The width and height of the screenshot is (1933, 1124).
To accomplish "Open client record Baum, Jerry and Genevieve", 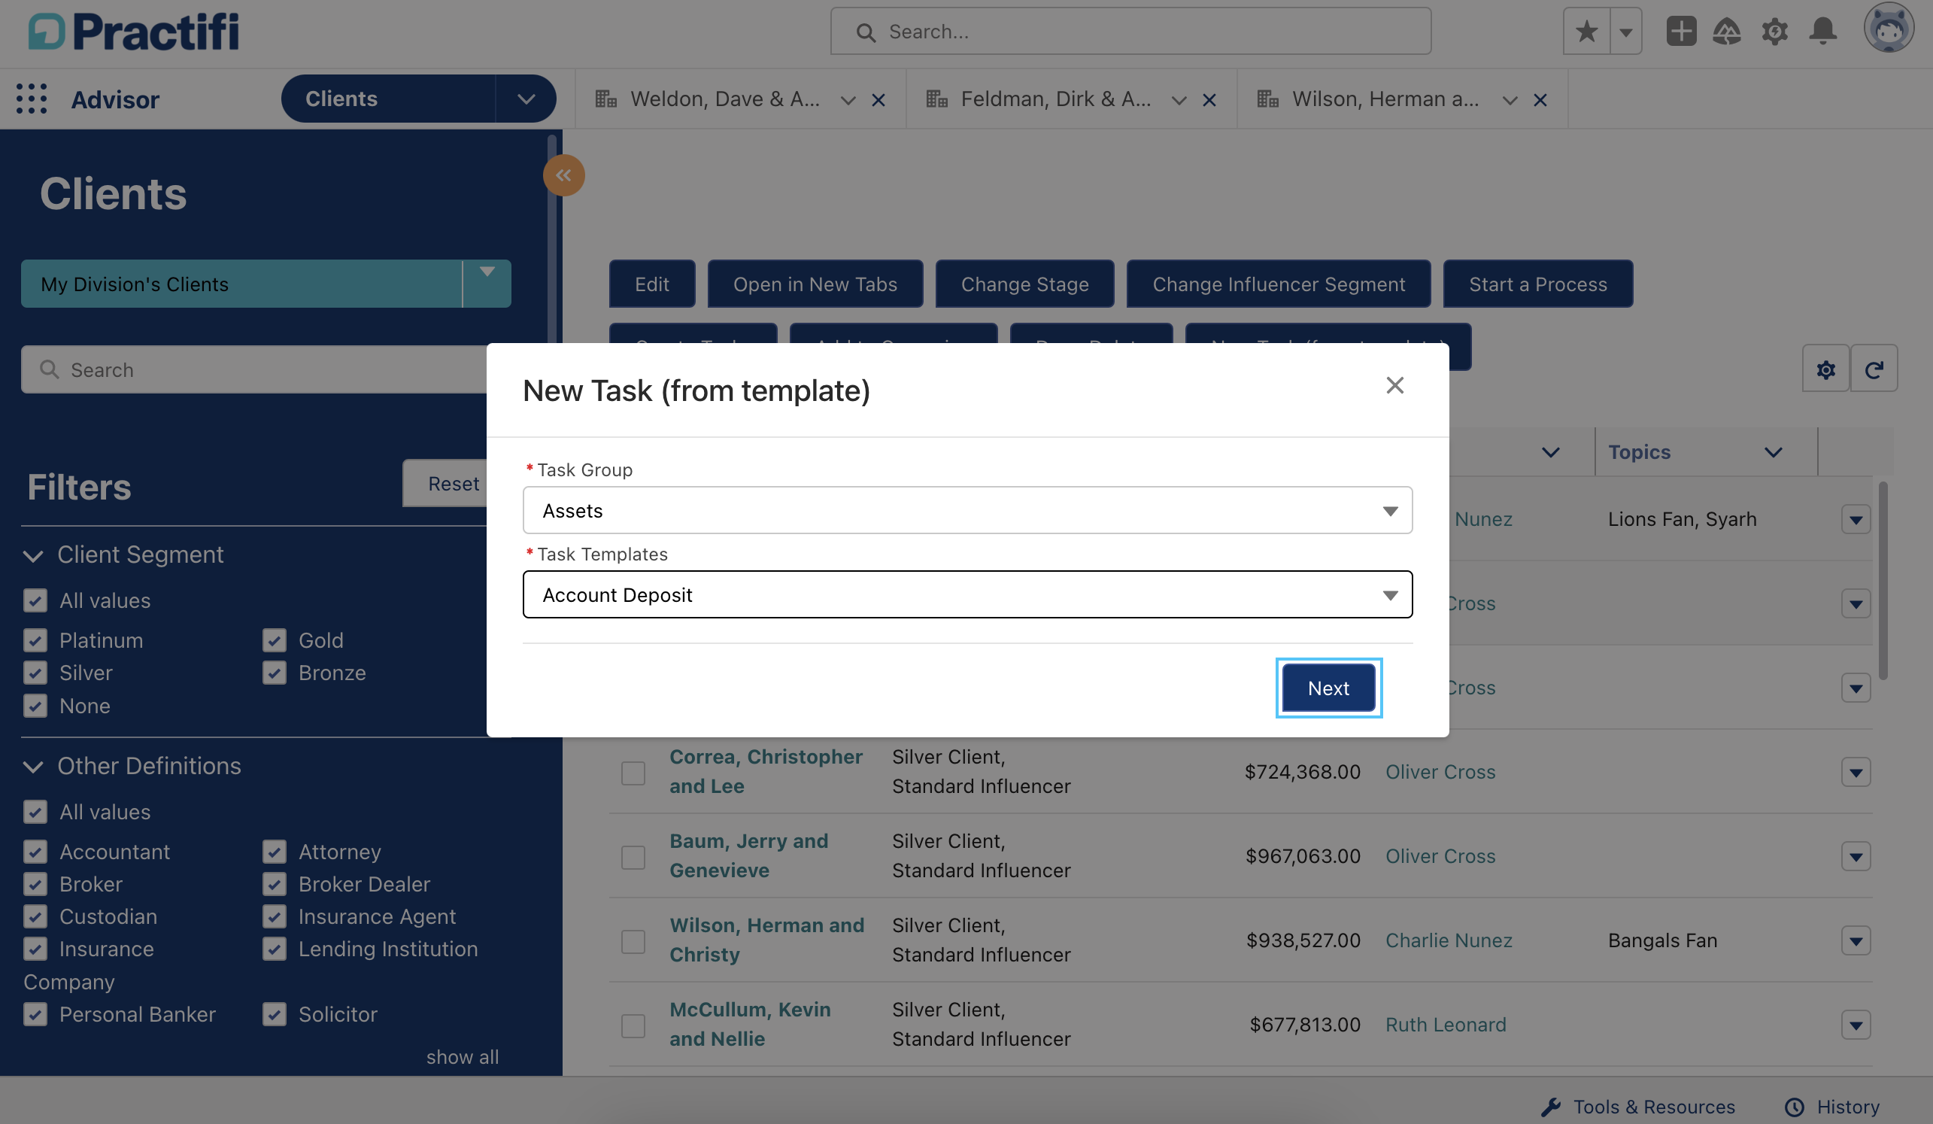I will point(749,855).
